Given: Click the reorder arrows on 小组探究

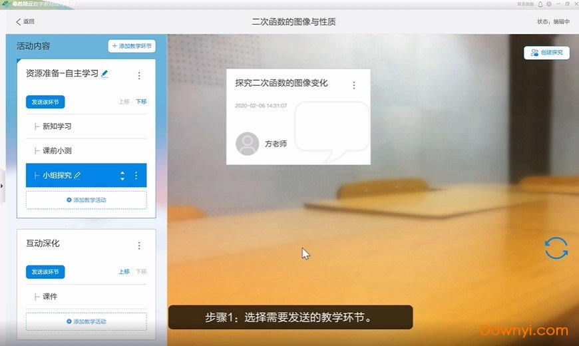Looking at the screenshot, I should (x=122, y=176).
